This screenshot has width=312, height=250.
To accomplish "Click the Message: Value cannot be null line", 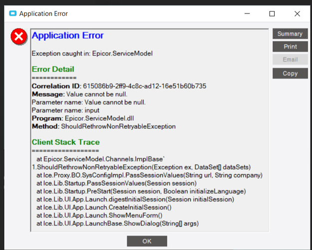I will [x=79, y=94].
